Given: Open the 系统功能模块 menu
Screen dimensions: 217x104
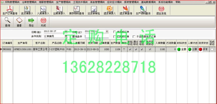Looking at the screenshot, I should 166,2.
